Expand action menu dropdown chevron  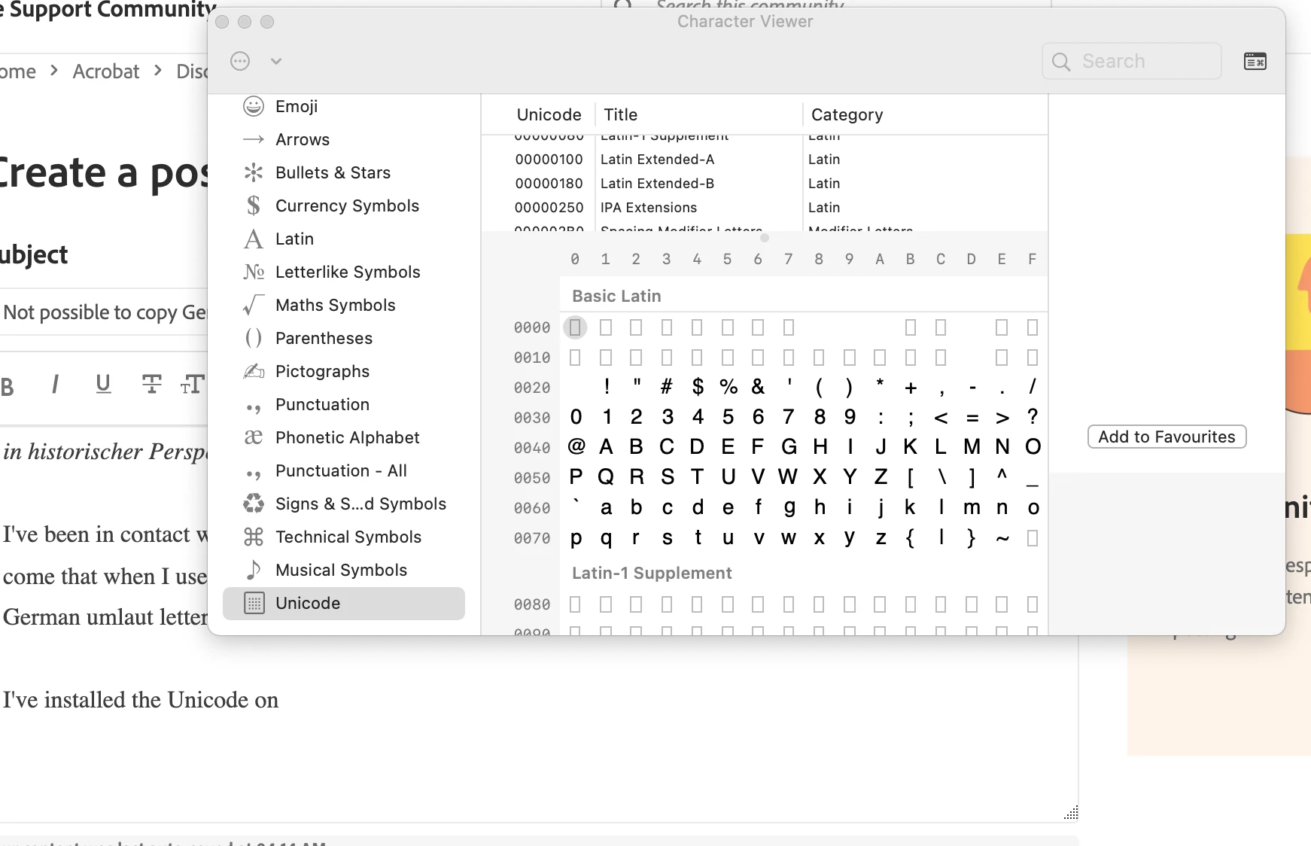point(276,61)
